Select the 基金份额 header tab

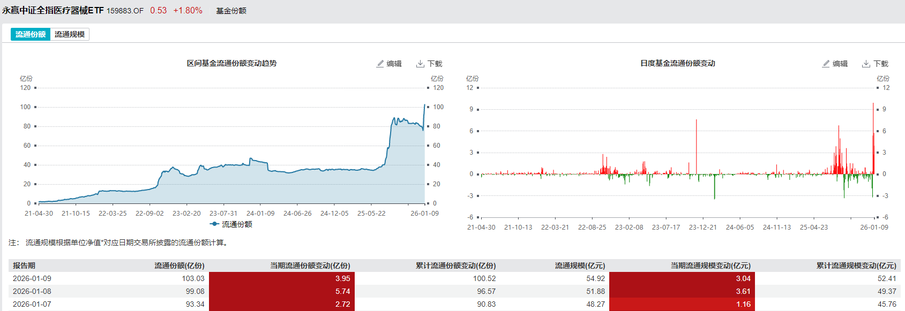coord(231,11)
